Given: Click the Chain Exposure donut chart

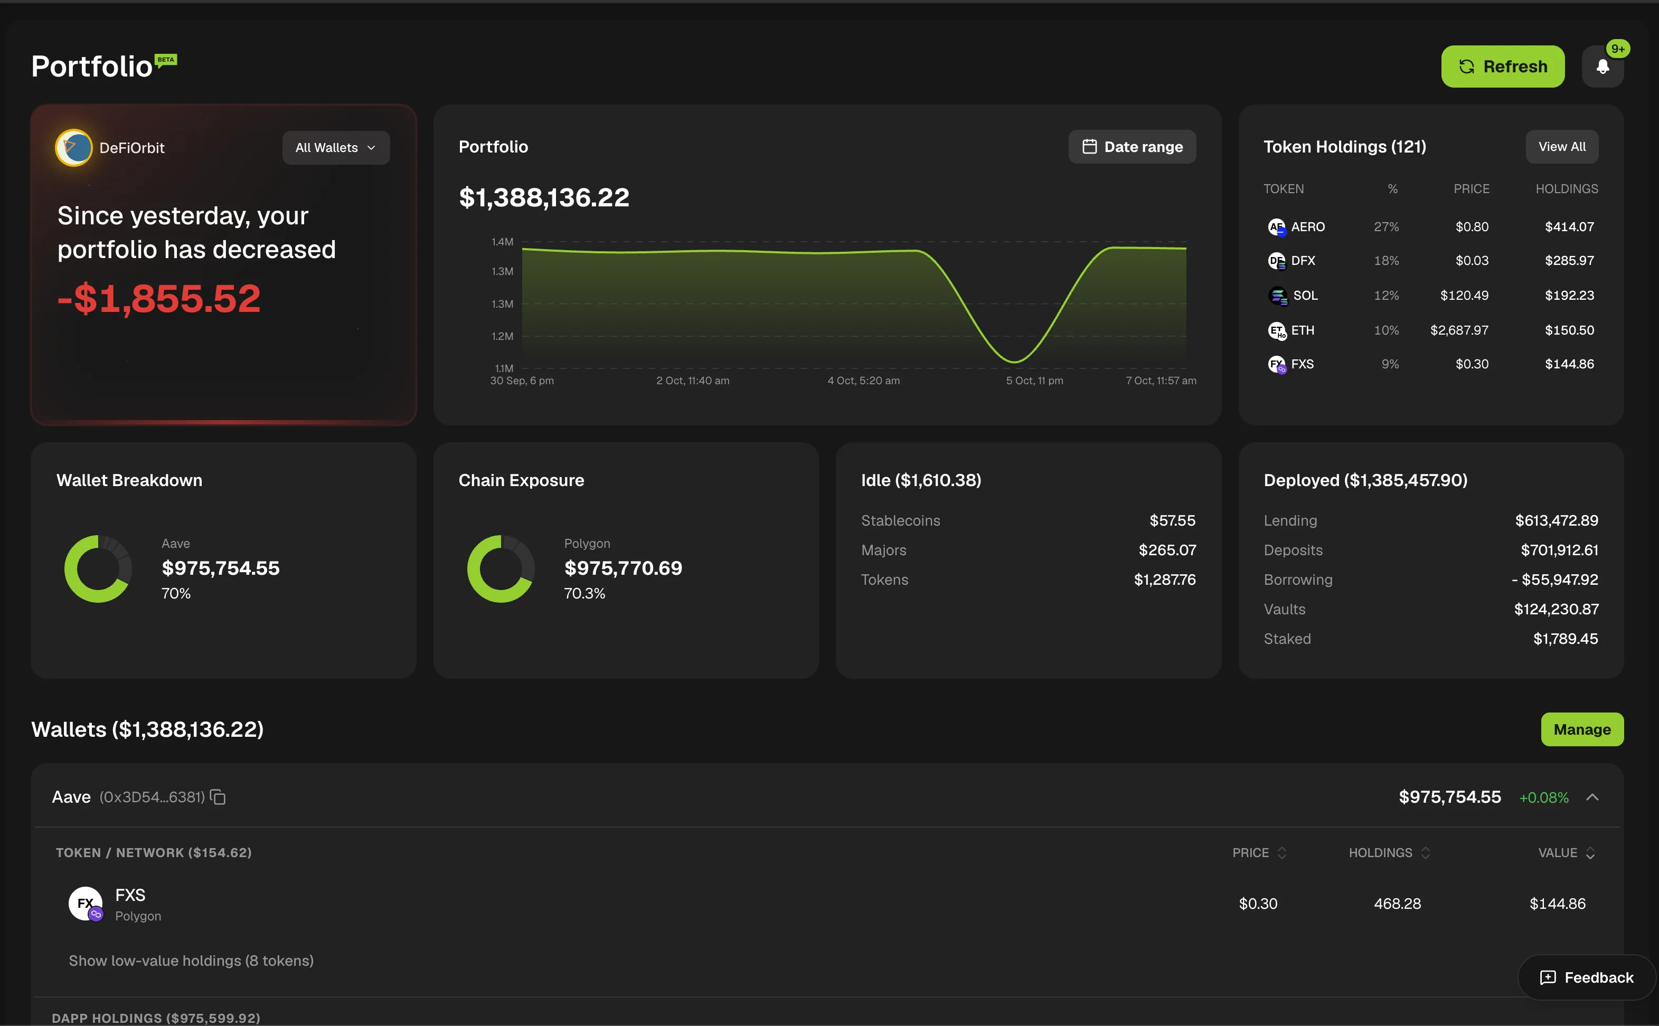Looking at the screenshot, I should click(500, 568).
